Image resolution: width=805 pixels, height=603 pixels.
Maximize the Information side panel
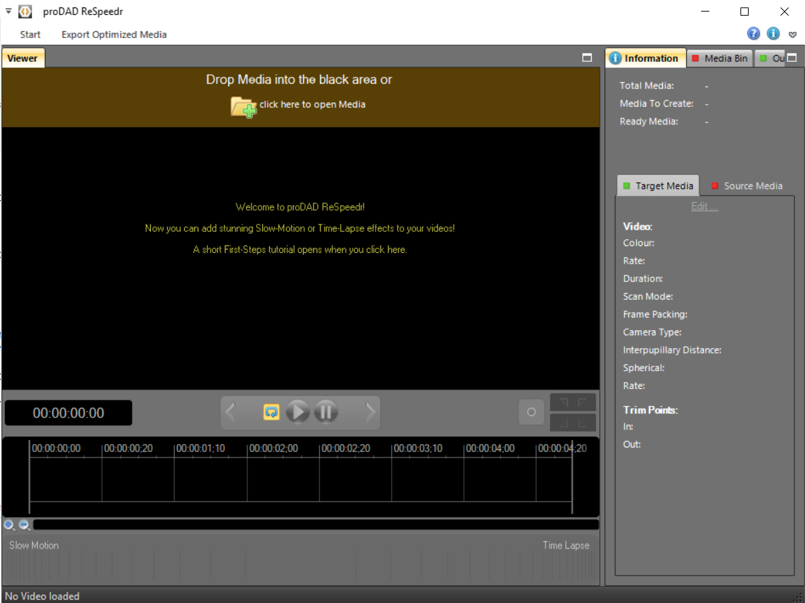pyautogui.click(x=792, y=58)
